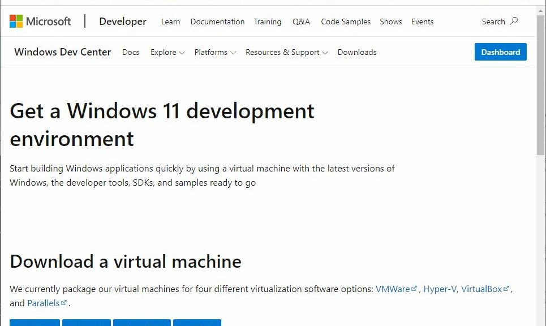
Task: Click the blue Dashboard button
Action: click(x=500, y=52)
